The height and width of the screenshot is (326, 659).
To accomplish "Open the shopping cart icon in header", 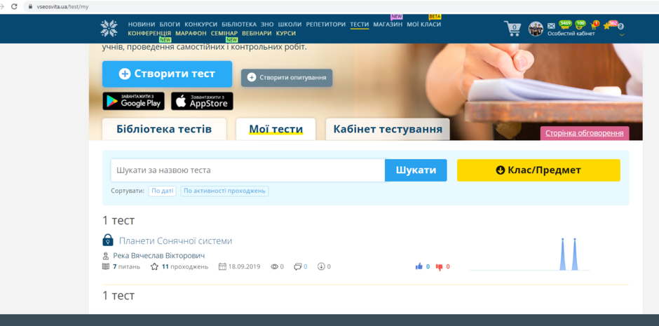I will (x=513, y=29).
